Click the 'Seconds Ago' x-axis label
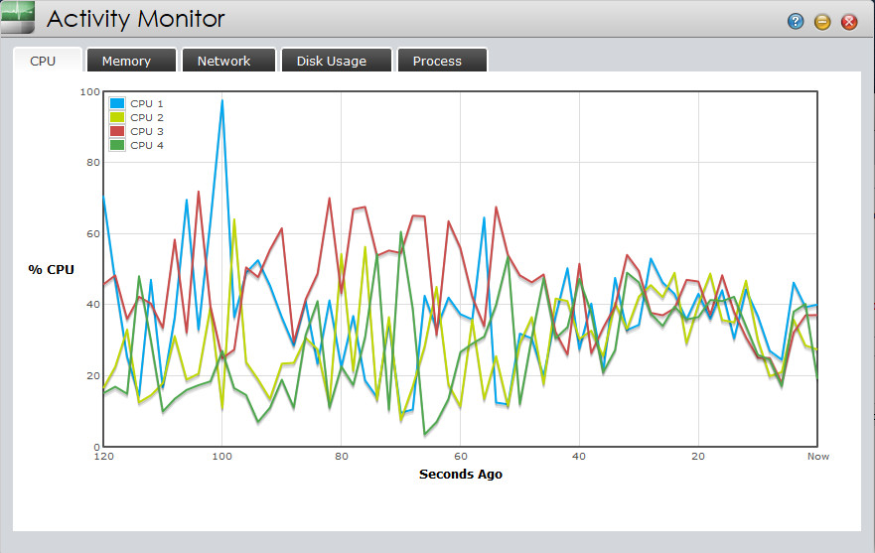Screen dimensions: 875x553 [x=460, y=475]
